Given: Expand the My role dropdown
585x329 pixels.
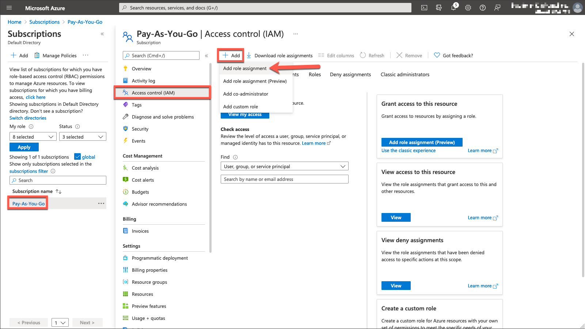Looking at the screenshot, I should (33, 137).
